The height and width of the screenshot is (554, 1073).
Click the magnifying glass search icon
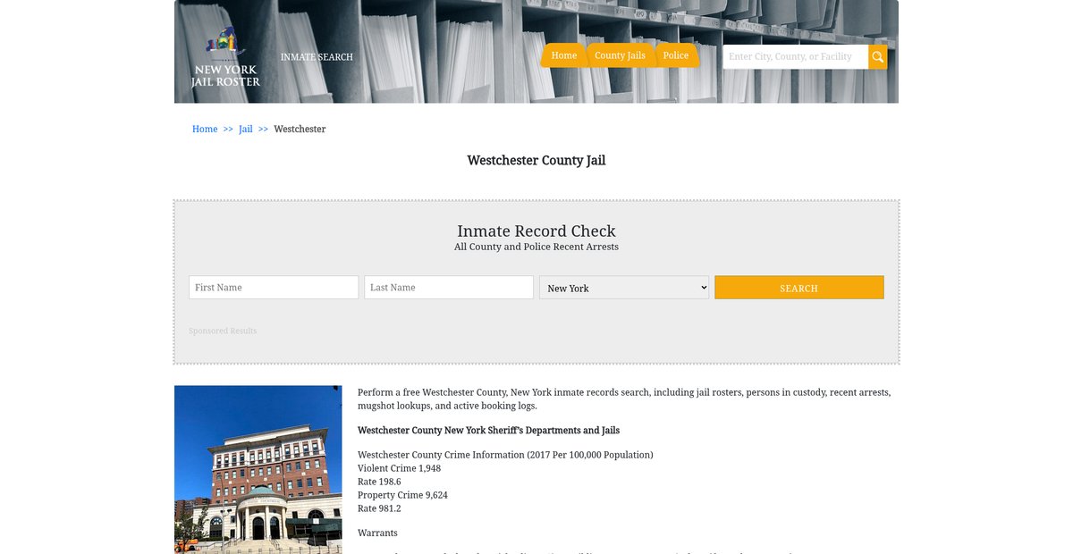tap(878, 57)
